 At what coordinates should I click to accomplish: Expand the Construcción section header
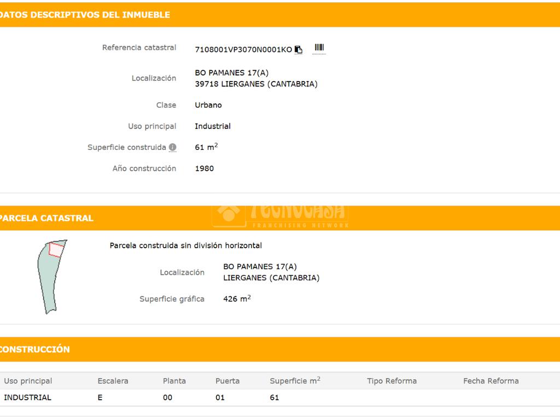pyautogui.click(x=35, y=349)
